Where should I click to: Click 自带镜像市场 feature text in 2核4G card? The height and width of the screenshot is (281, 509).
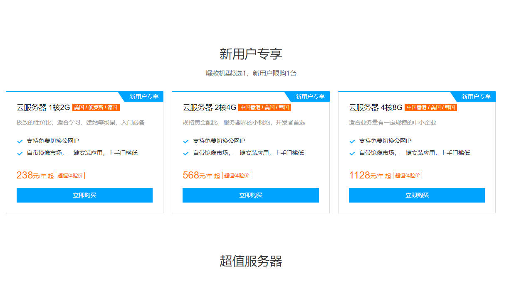(x=248, y=153)
